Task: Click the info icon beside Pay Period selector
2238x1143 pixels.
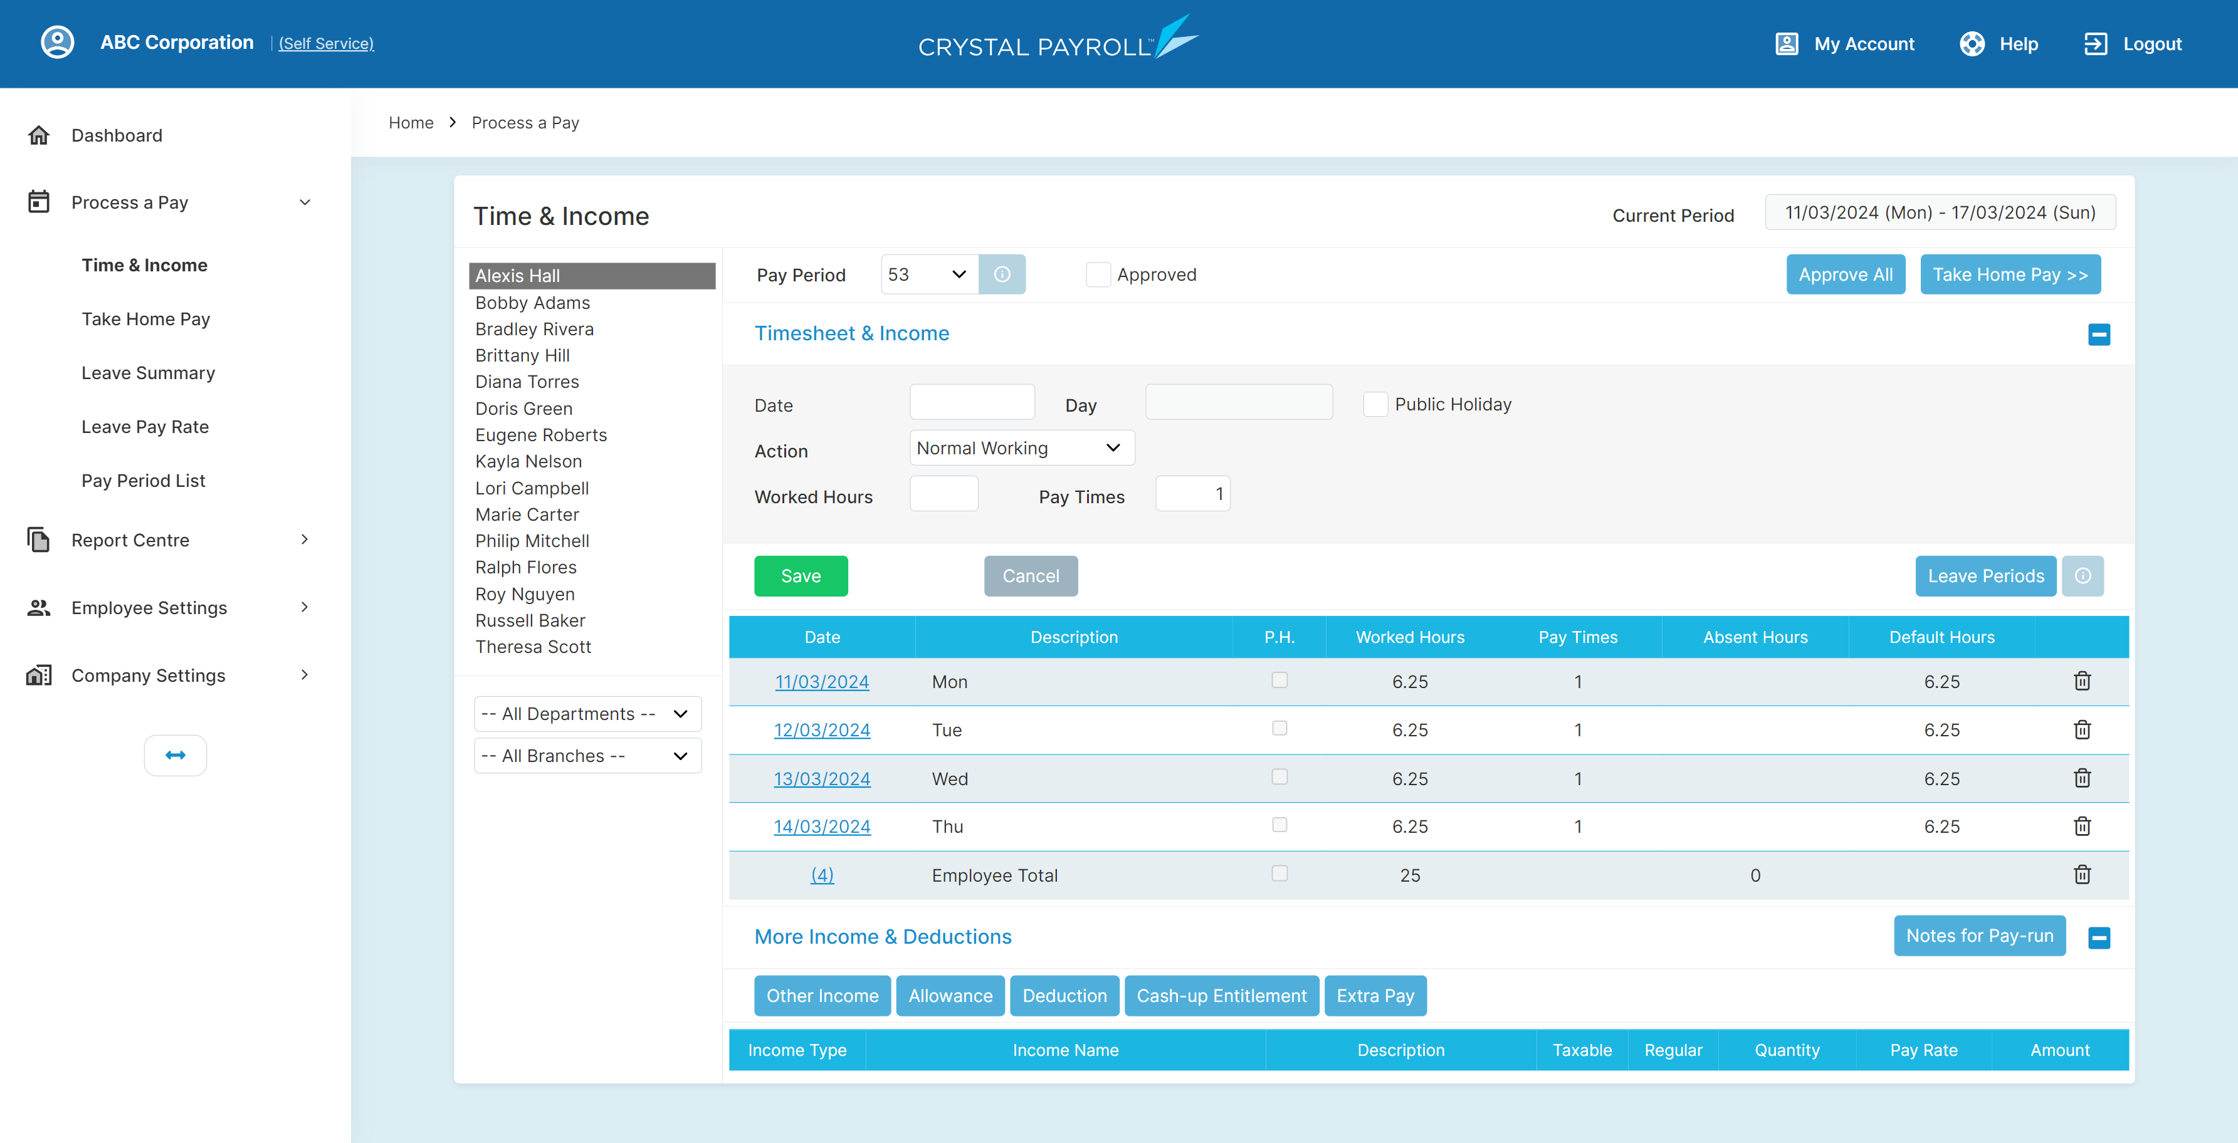Action: (x=1002, y=274)
